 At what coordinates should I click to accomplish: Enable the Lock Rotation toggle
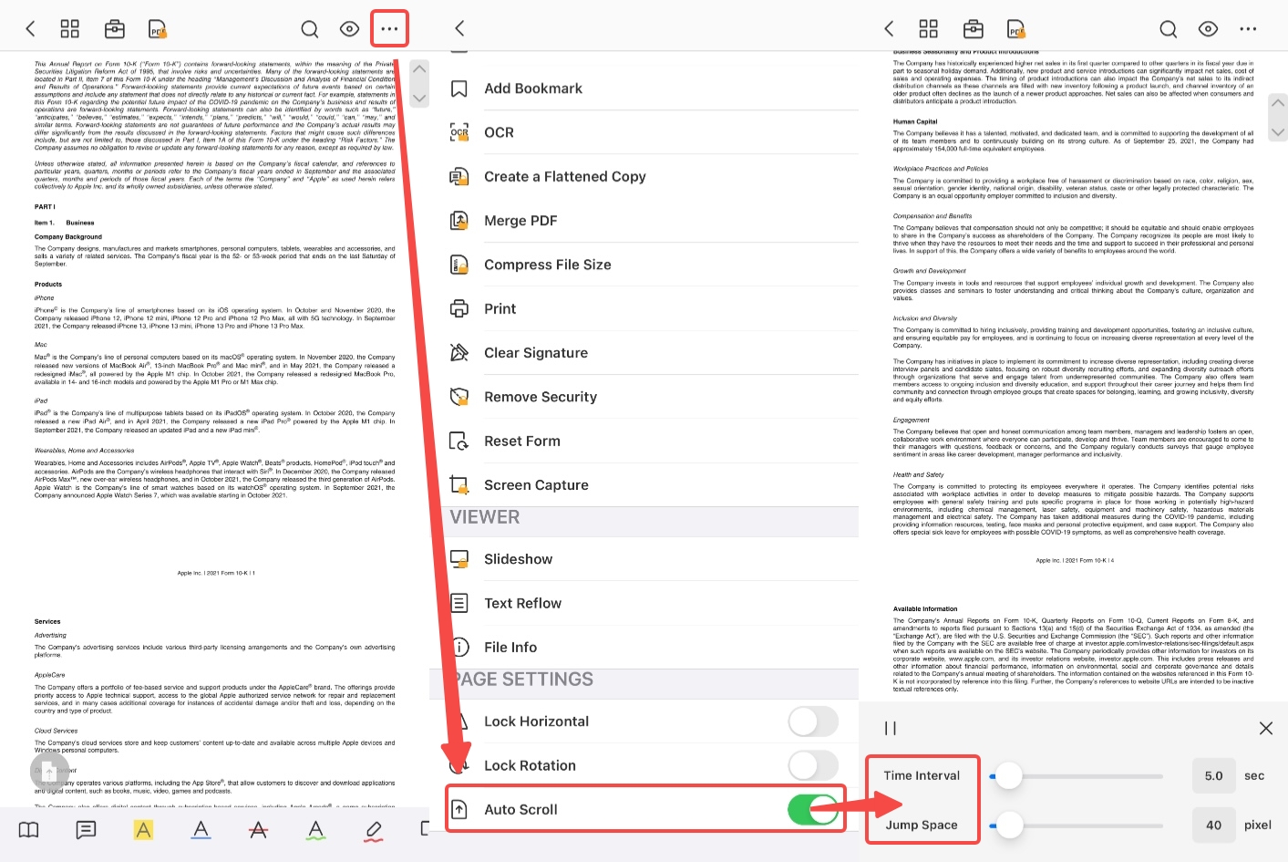coord(812,765)
